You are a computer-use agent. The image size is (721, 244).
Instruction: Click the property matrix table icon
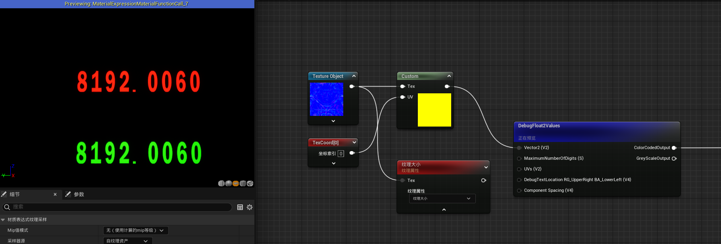click(x=240, y=207)
